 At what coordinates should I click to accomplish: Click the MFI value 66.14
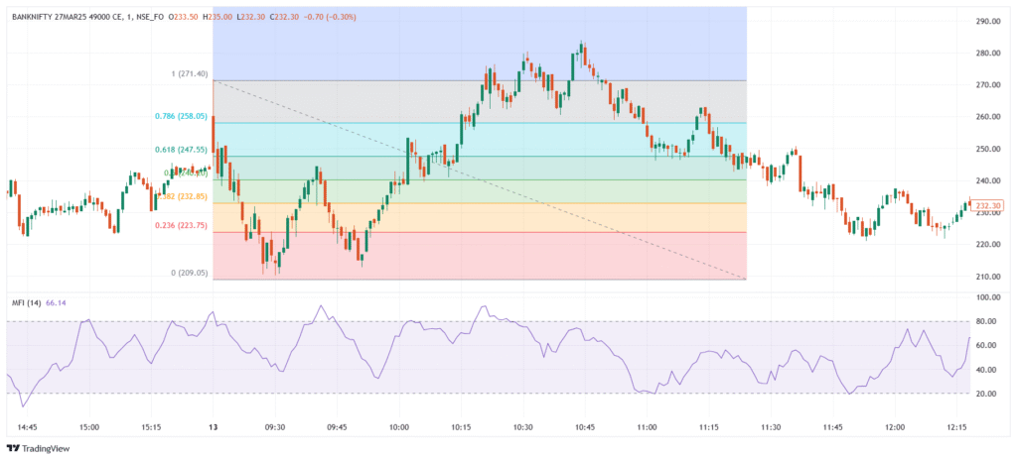coord(59,302)
